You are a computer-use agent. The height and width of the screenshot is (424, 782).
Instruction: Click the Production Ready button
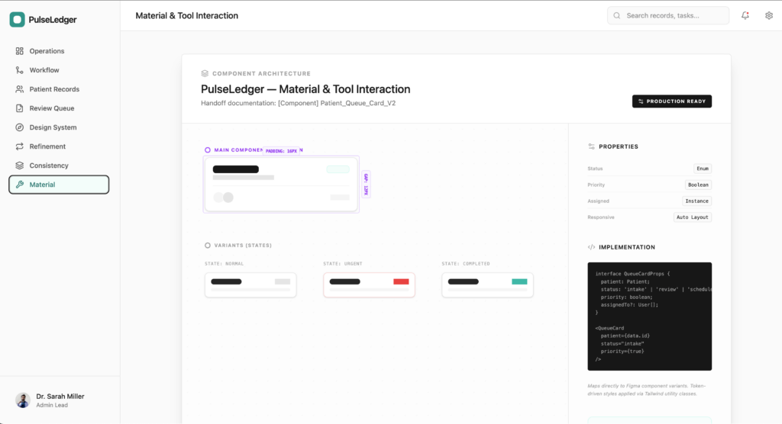point(672,101)
